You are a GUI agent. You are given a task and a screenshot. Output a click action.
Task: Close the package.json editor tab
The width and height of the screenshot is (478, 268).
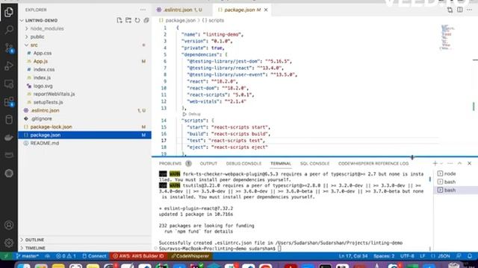266,10
